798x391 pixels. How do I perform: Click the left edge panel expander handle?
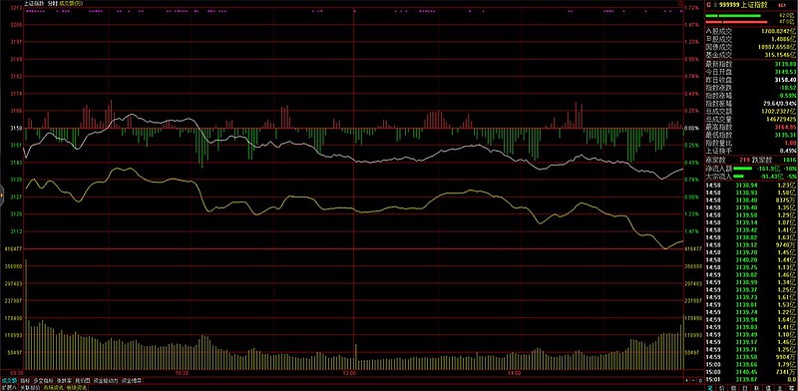2,195
